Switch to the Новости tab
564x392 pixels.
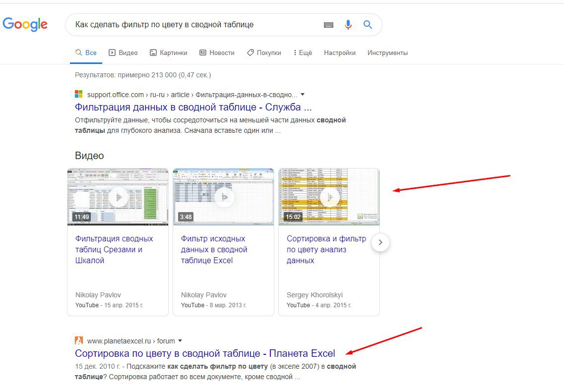[x=217, y=53]
